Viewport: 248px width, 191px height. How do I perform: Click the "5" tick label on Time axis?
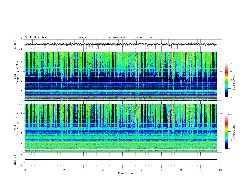(x=122, y=170)
